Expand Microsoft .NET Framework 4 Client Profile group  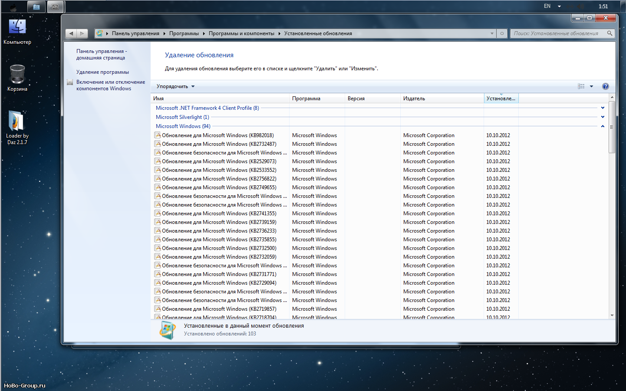coord(603,108)
